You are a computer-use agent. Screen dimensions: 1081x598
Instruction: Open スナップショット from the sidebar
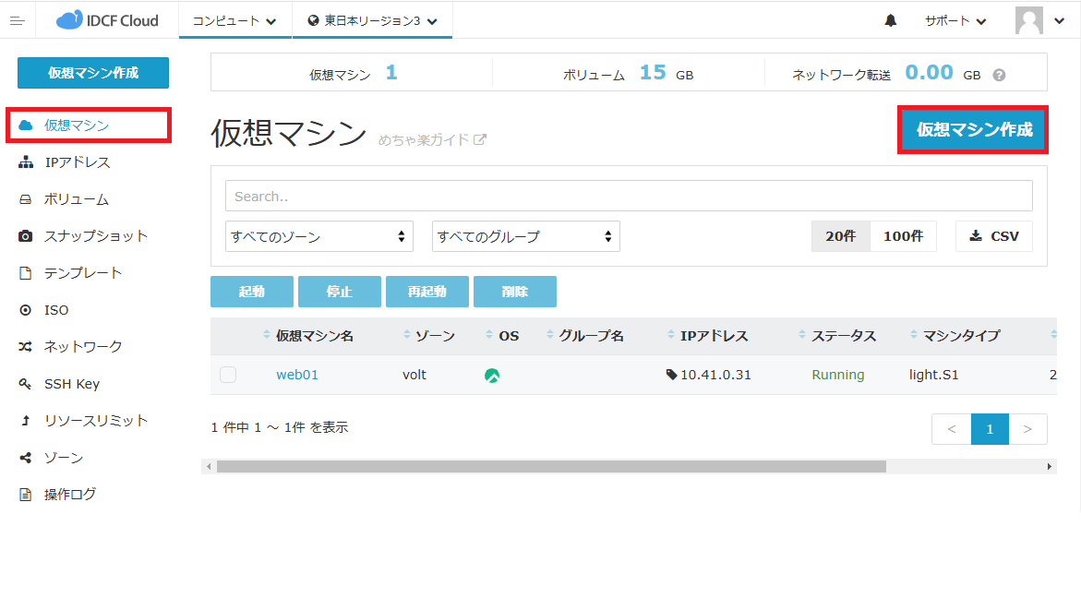pyautogui.click(x=95, y=236)
